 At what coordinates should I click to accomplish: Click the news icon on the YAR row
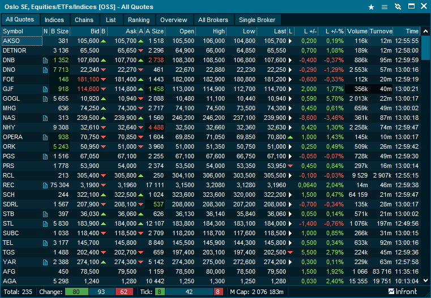45,262
